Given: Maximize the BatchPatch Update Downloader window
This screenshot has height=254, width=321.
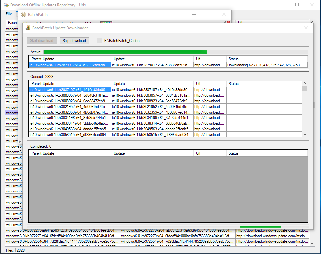Looking at the screenshot, I should point(291,28).
